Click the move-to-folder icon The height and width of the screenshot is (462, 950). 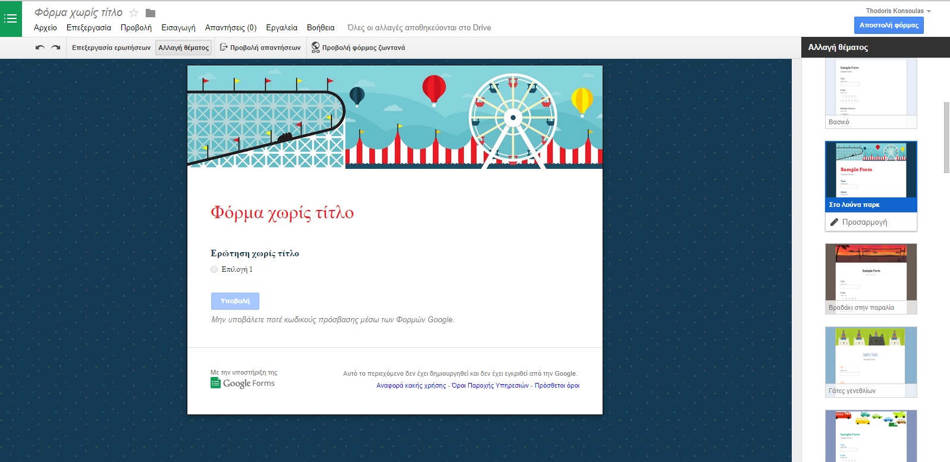pos(151,13)
